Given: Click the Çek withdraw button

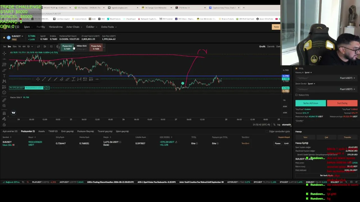Looking at the screenshot, I should coord(326,137).
